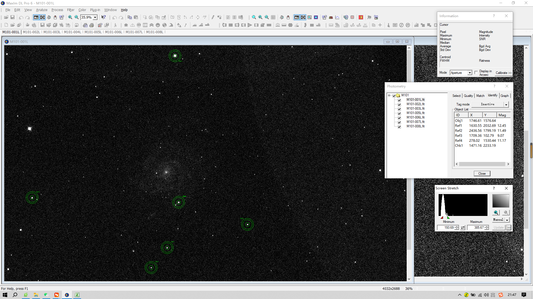Open File Explorer from taskbar
The height and width of the screenshot is (299, 533).
click(36, 295)
